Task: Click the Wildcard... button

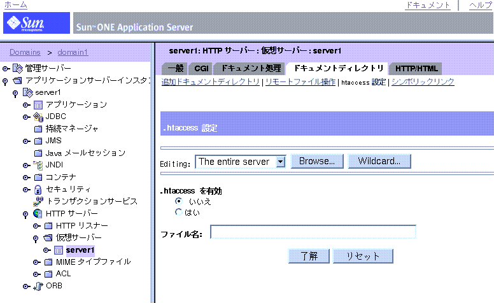Action: tap(379, 161)
